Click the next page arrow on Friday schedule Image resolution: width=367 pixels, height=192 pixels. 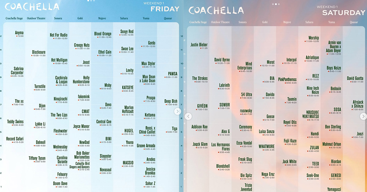(x=177, y=112)
